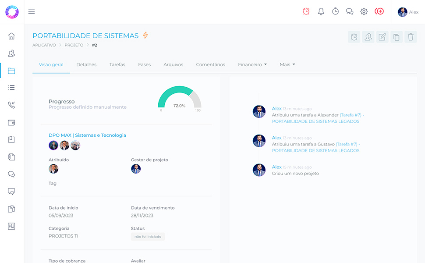Click the due date 28/11/2023
425x263 pixels.
point(142,216)
